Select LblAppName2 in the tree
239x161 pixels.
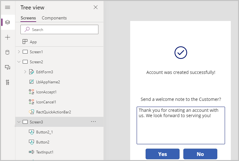click(48, 82)
